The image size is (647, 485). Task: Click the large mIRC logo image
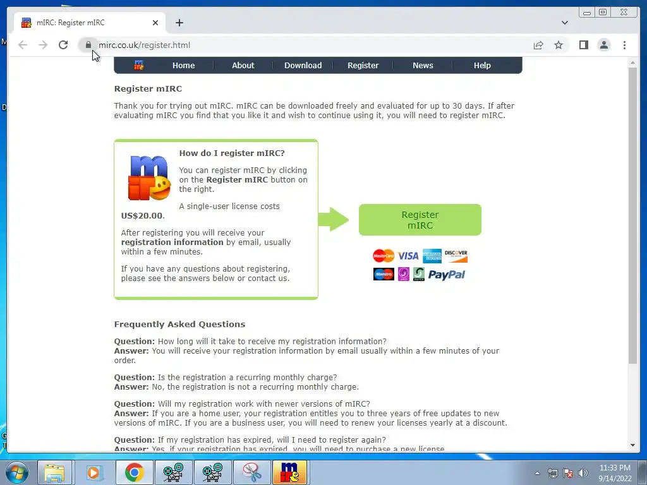[x=149, y=177]
